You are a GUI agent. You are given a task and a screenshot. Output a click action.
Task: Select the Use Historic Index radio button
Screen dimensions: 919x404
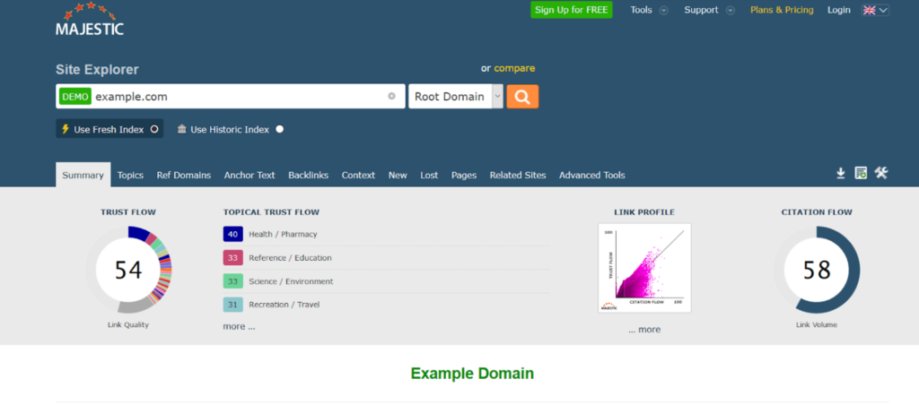click(x=280, y=129)
